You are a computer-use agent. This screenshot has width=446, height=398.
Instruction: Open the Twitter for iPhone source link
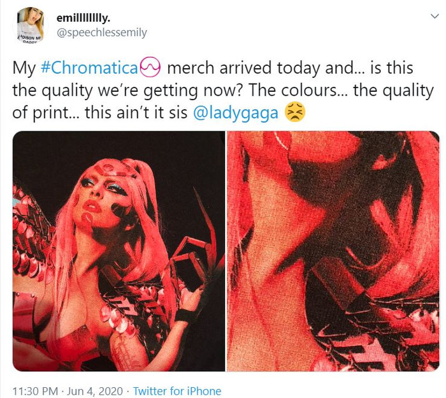click(177, 391)
